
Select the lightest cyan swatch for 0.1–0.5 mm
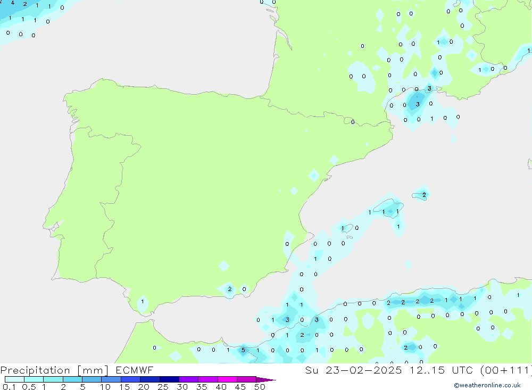tap(14, 379)
